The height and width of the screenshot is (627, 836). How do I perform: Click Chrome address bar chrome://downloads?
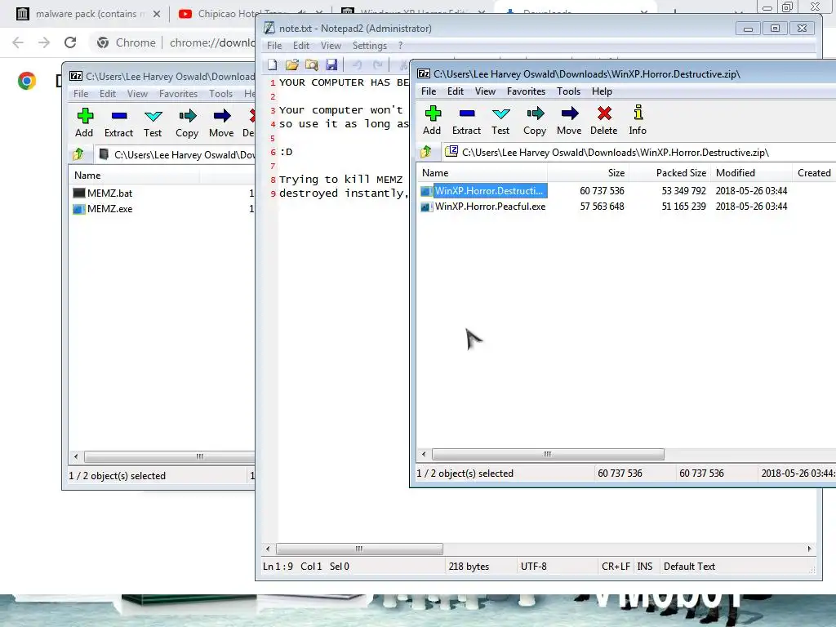tap(211, 42)
